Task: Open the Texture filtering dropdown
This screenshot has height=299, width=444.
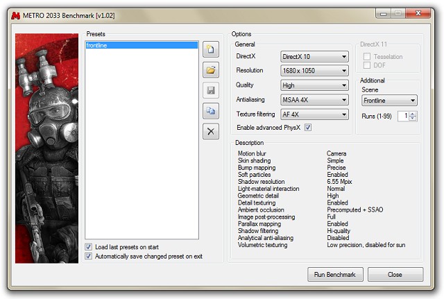Action: click(x=314, y=114)
